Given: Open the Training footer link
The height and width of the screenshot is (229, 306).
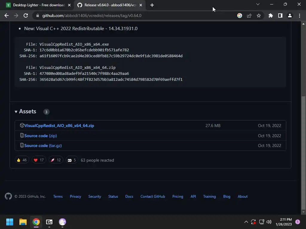Looking at the screenshot, I should 209,196.
